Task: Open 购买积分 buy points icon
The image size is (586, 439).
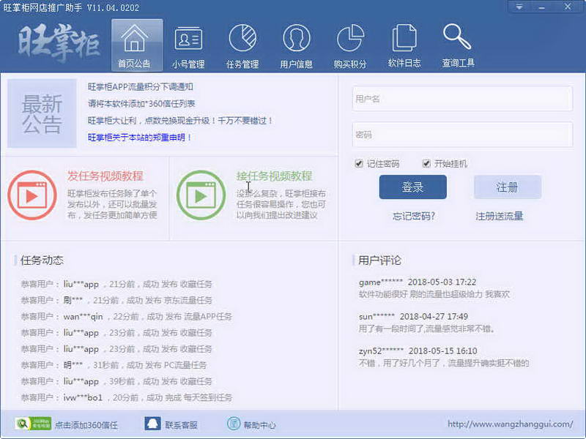Action: [350, 45]
